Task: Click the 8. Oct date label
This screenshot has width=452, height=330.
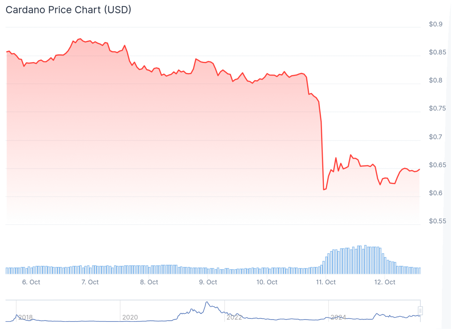Action: [149, 282]
